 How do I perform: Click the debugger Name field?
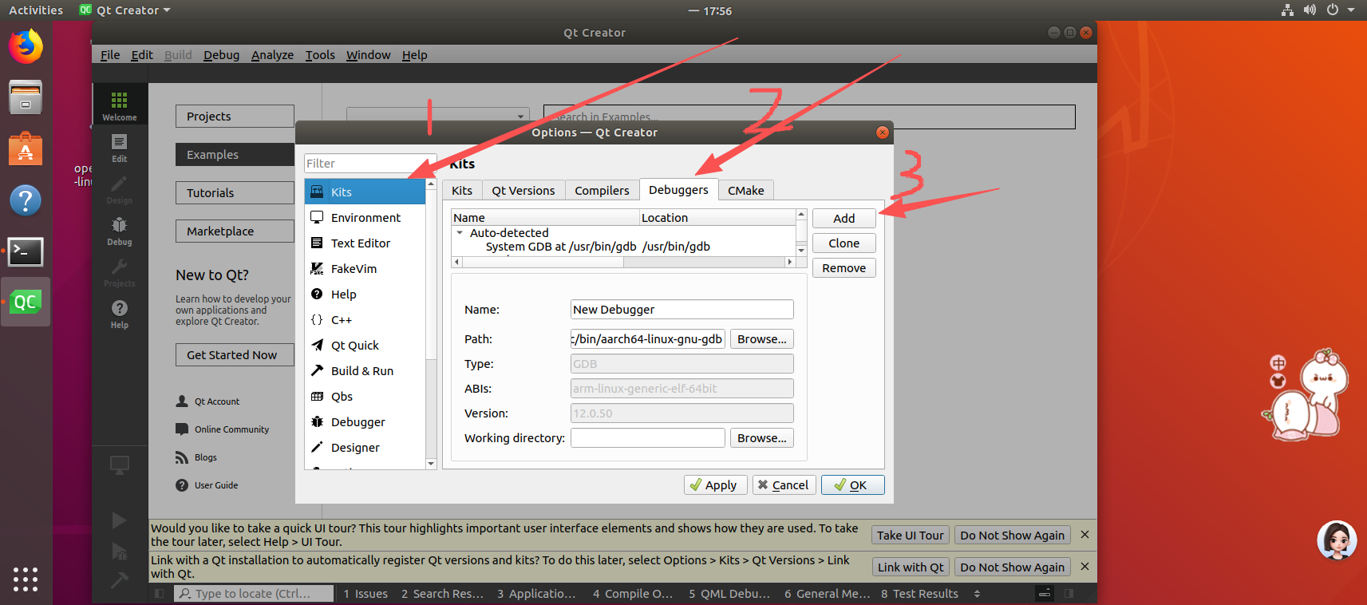click(682, 309)
